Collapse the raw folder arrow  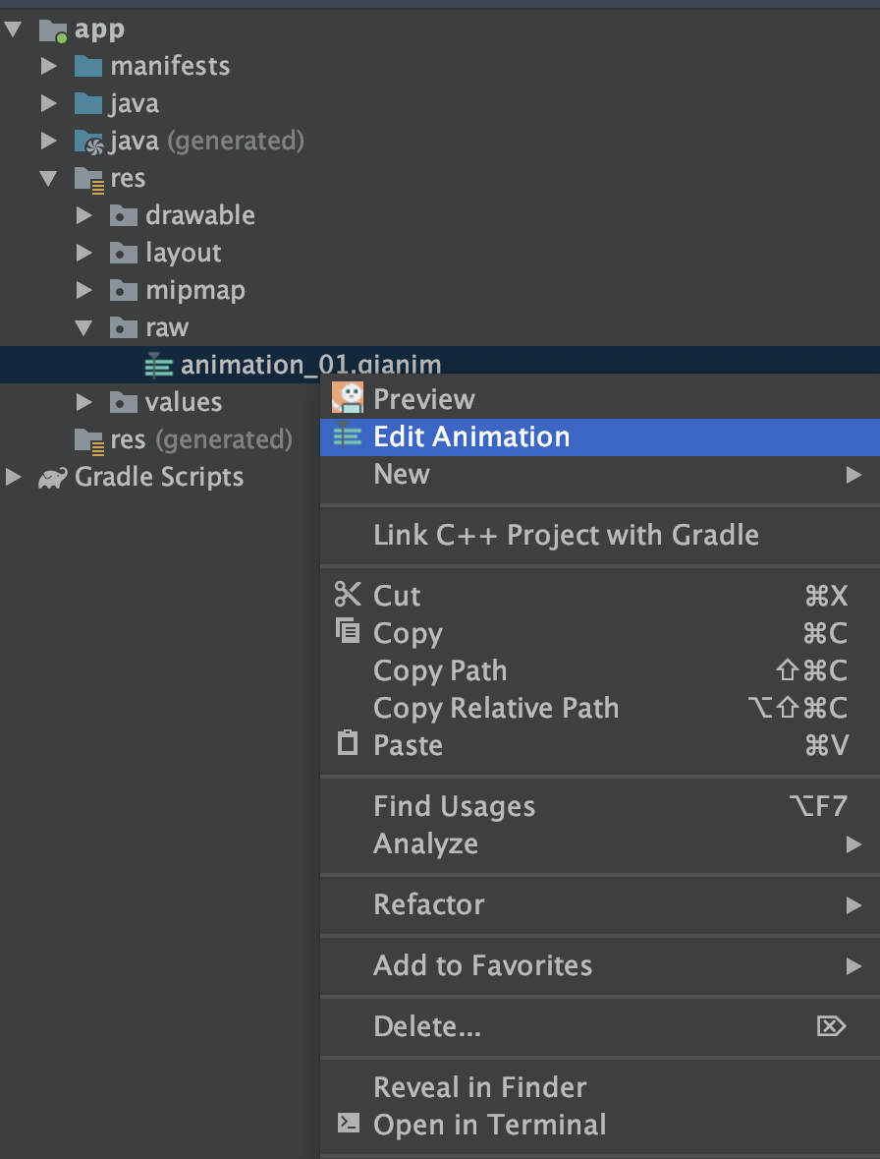click(x=83, y=327)
